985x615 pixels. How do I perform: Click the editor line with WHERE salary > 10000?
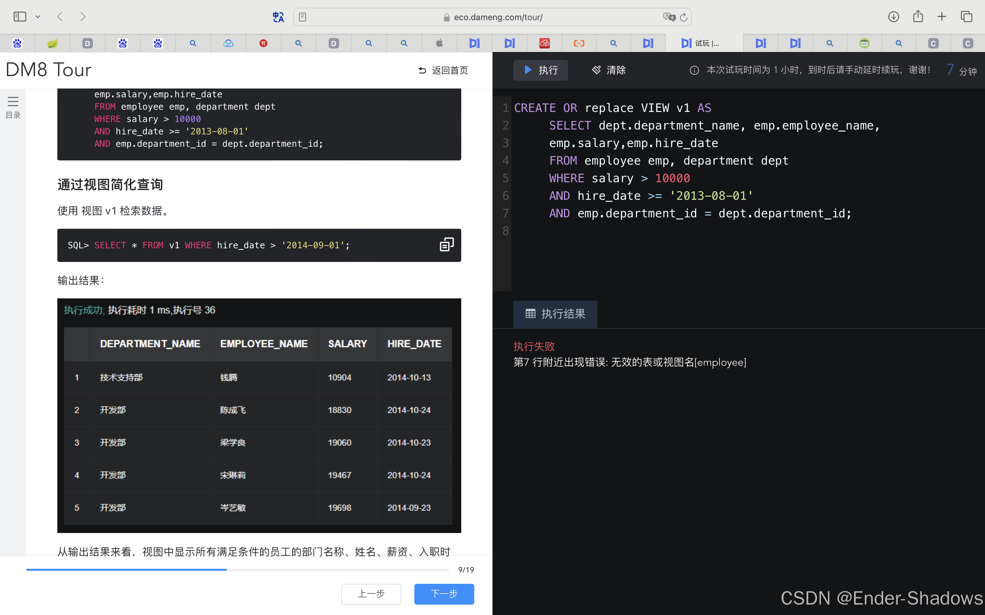click(x=620, y=178)
